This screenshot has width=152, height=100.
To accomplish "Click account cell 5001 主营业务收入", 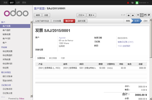I will [x=88, y=68].
